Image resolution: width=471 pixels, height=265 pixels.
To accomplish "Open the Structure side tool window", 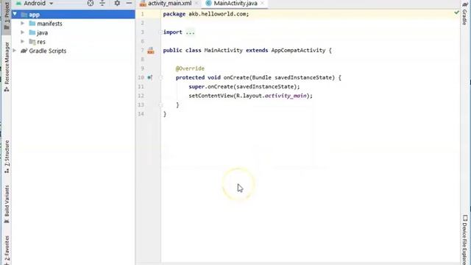I will [7, 157].
